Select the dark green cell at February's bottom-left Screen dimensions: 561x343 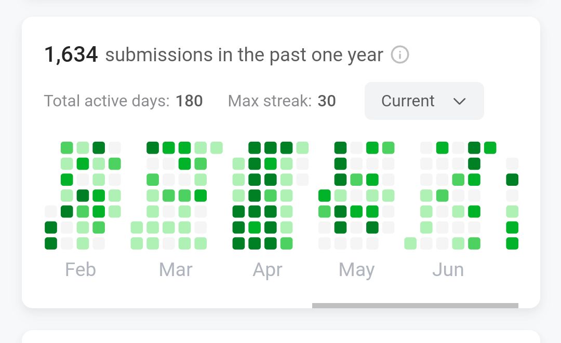click(51, 243)
